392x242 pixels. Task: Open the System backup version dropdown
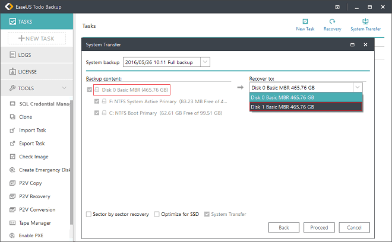click(x=205, y=62)
